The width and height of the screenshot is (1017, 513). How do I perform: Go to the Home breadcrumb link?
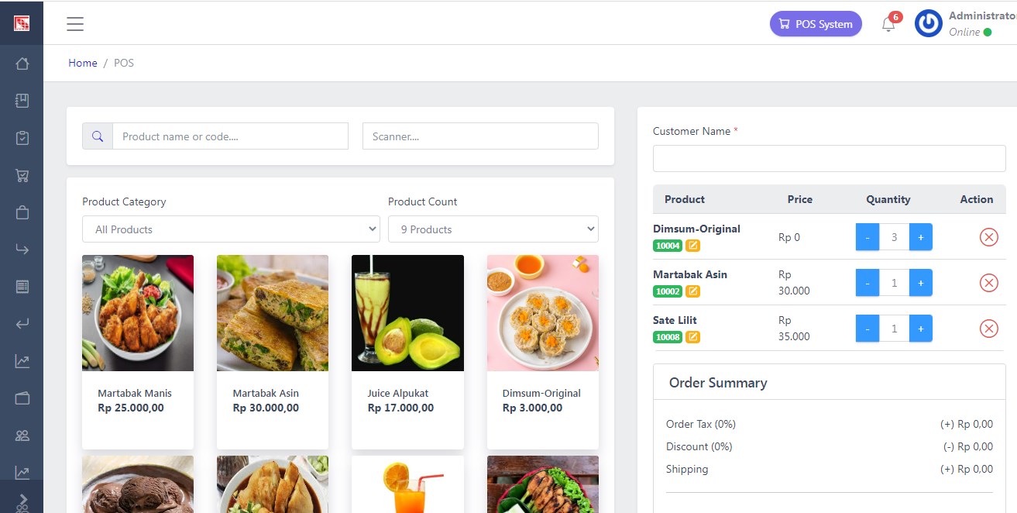[83, 63]
